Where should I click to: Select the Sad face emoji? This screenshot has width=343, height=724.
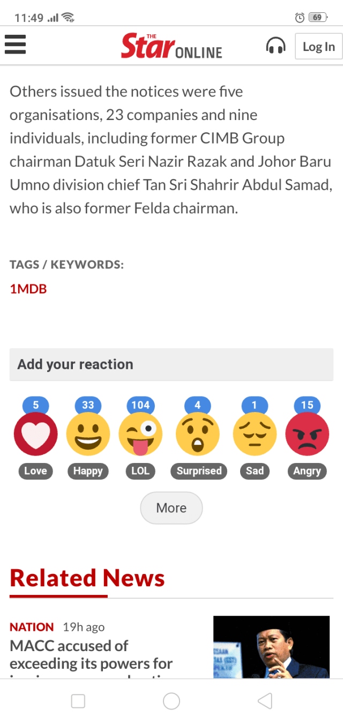[x=255, y=434]
